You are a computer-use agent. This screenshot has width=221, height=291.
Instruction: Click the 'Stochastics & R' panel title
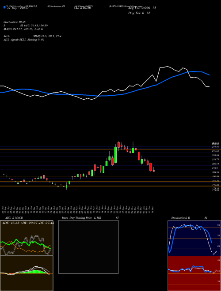tap(180, 218)
